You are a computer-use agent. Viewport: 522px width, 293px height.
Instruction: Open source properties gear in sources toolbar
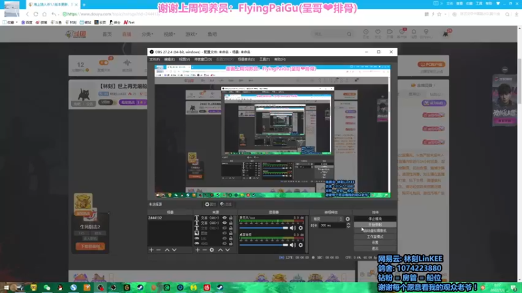pos(211,250)
